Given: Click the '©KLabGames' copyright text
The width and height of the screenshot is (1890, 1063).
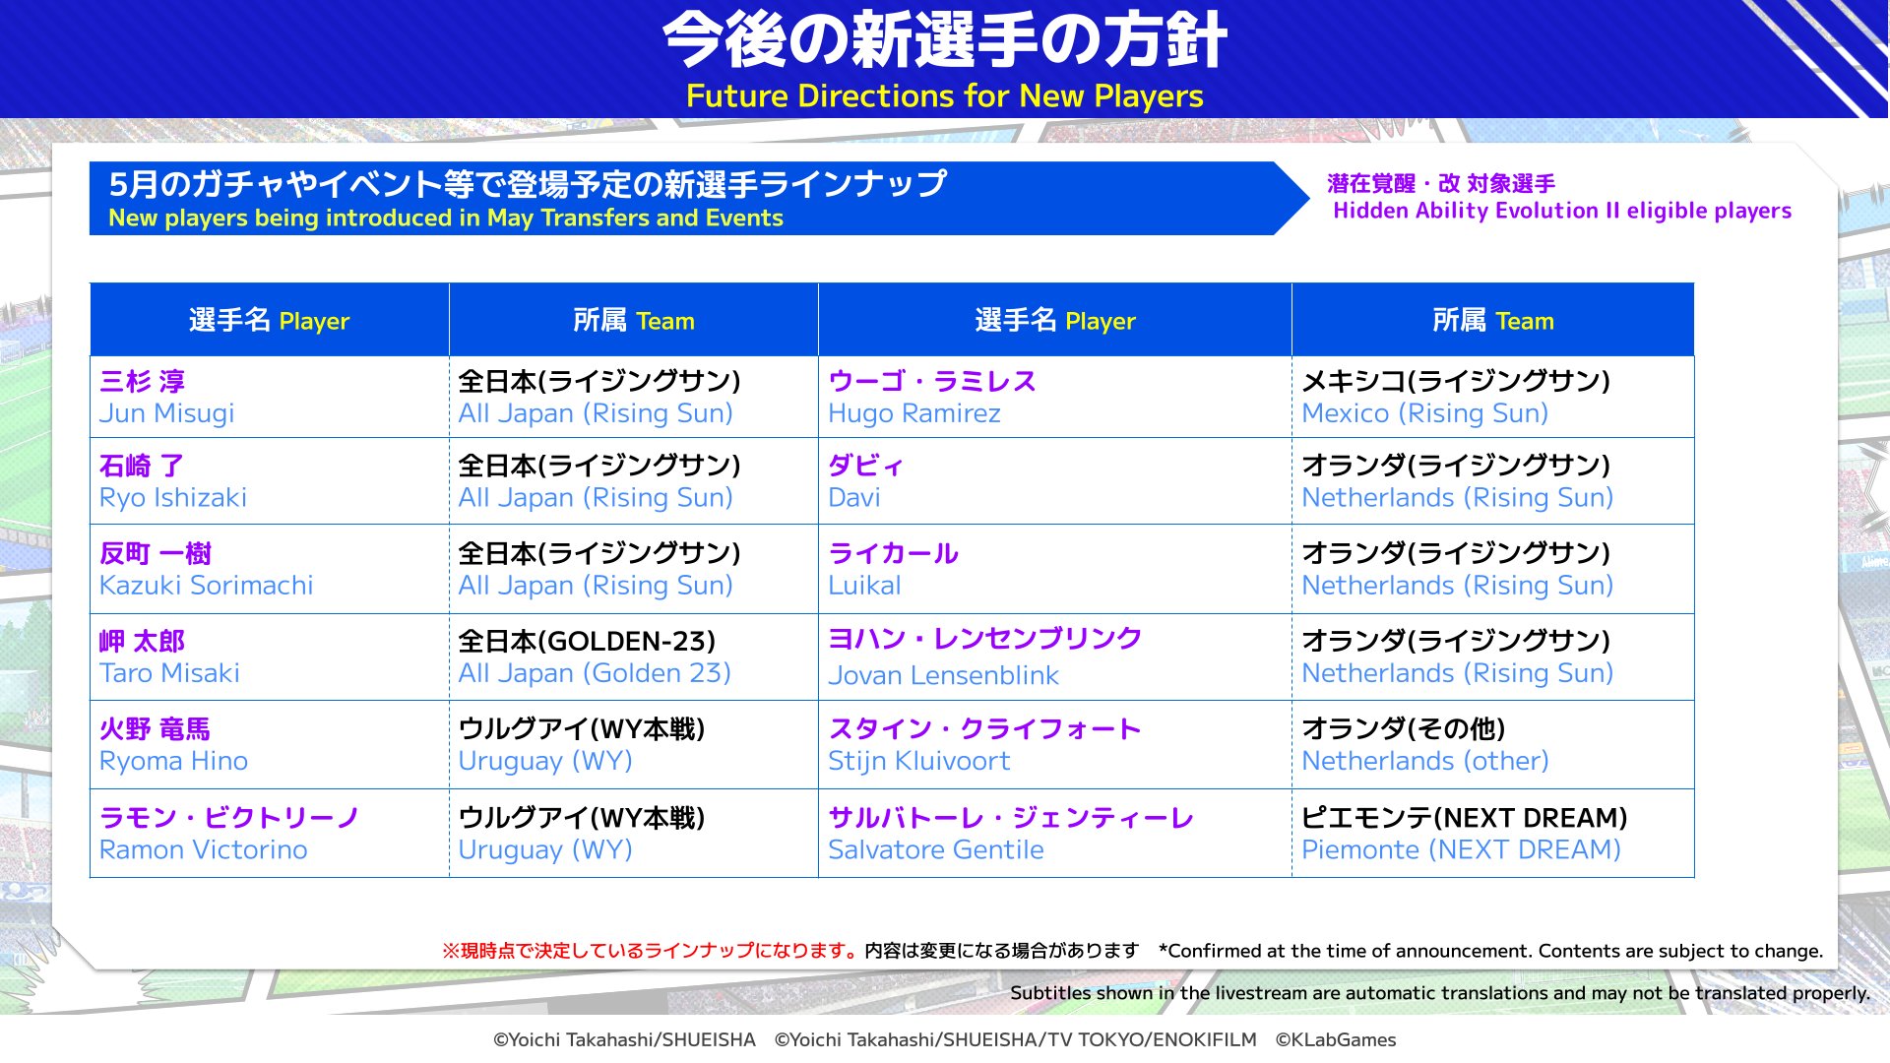Looking at the screenshot, I should point(1336,1039).
